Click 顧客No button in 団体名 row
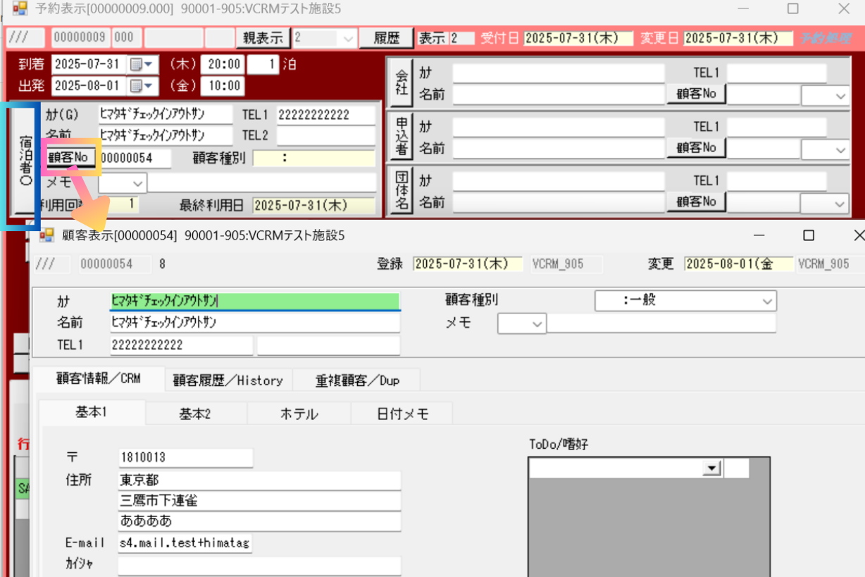Image resolution: width=865 pixels, height=577 pixels. pyautogui.click(x=696, y=201)
